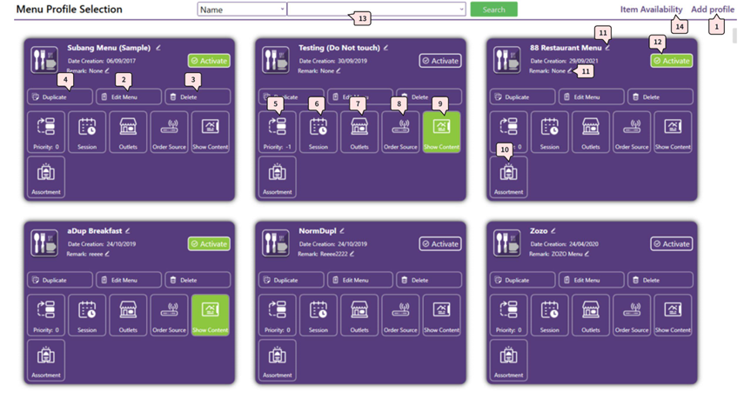Image resolution: width=751 pixels, height=398 pixels.
Task: Click Edit Menu on Subang Menu card
Action: (x=128, y=97)
